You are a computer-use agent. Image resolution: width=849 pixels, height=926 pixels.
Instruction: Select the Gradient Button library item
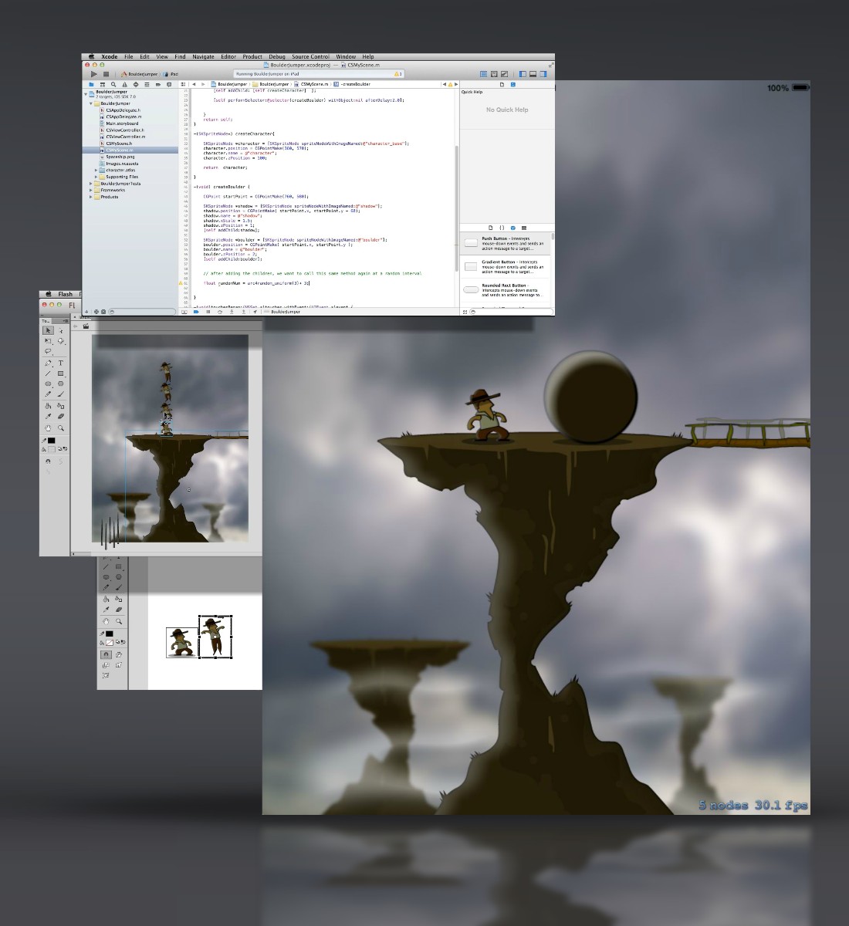click(506, 267)
